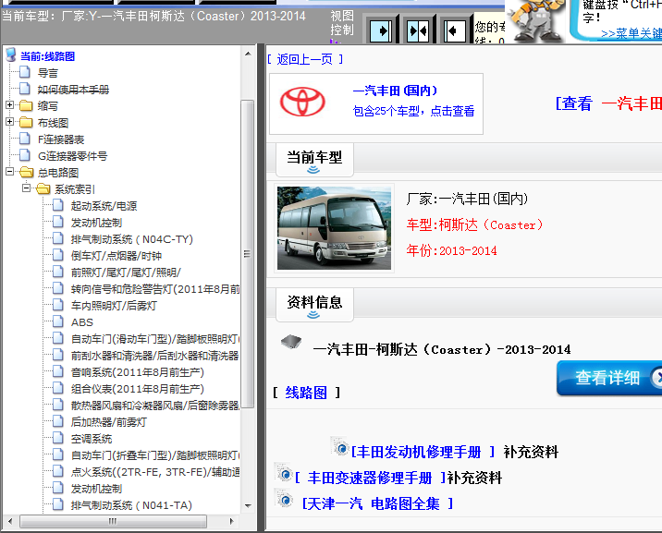Image resolution: width=662 pixels, height=533 pixels.
Task: Click the 查看 一汽丰田 red link
Action: 608,103
